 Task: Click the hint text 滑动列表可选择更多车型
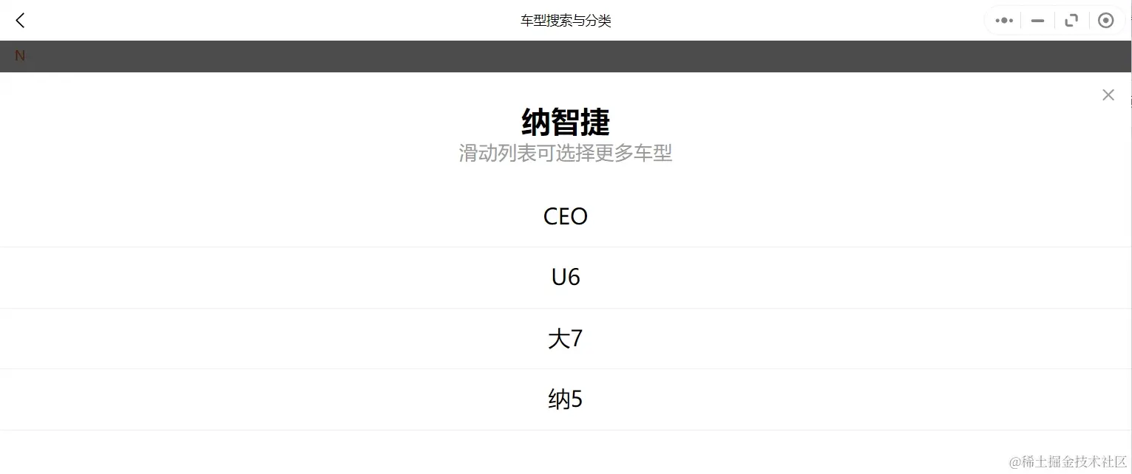pos(565,153)
